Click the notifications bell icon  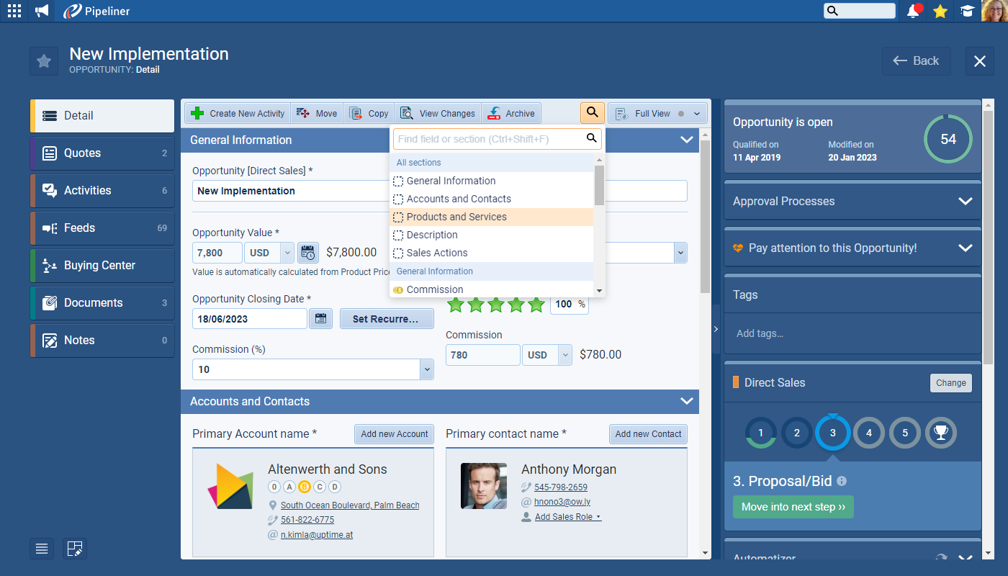click(913, 11)
